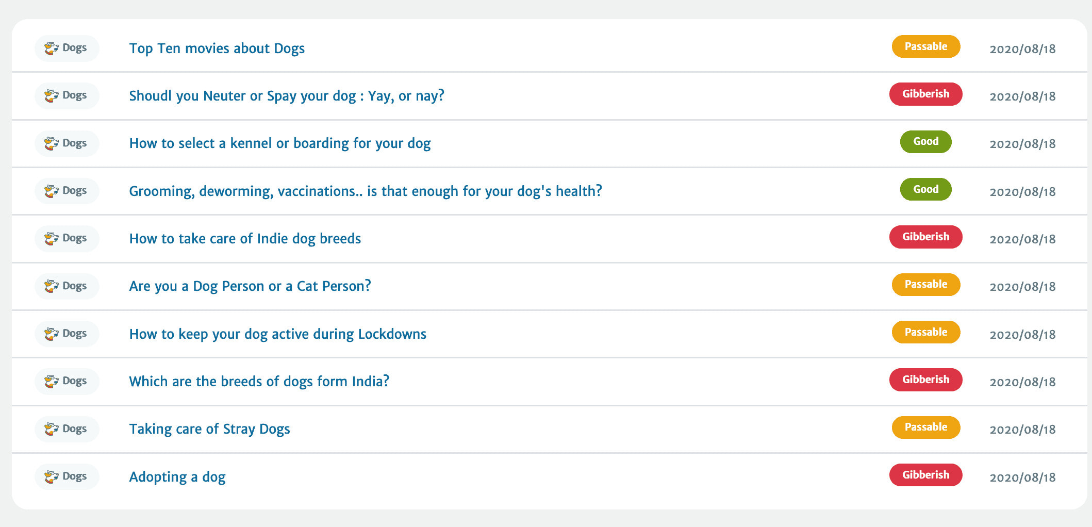
Task: Select the Dogs tag icon for Indie dog breeds row
Action: (52, 239)
